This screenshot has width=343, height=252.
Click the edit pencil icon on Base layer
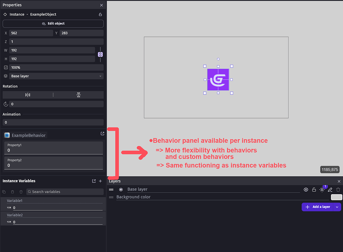[x=330, y=190]
